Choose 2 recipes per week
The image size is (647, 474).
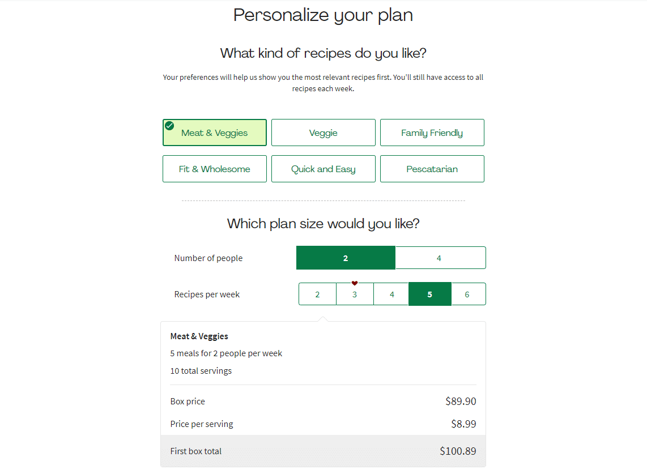317,294
